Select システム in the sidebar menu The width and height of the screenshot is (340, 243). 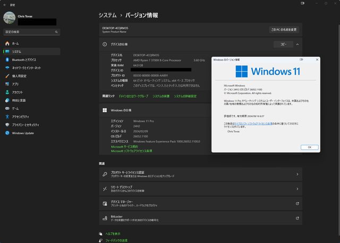(16, 51)
